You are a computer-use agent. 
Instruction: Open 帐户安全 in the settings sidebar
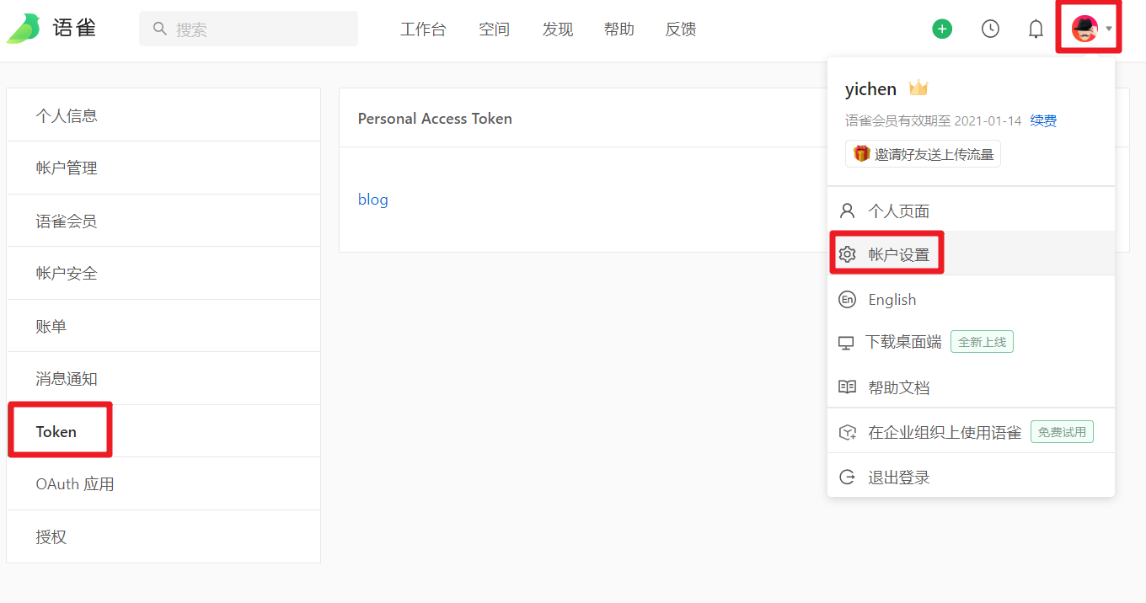(67, 273)
